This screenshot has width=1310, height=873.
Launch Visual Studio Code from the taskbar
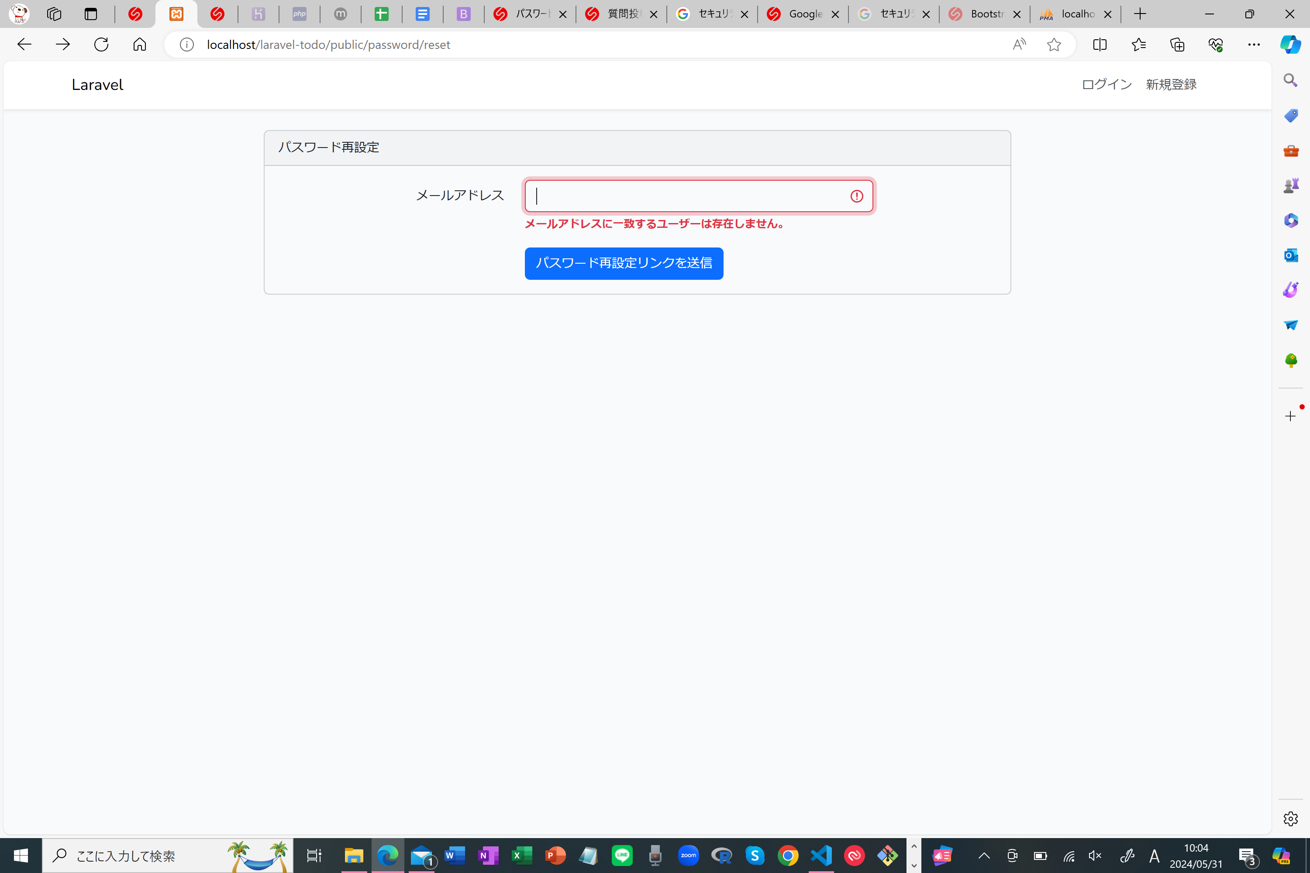click(x=820, y=856)
